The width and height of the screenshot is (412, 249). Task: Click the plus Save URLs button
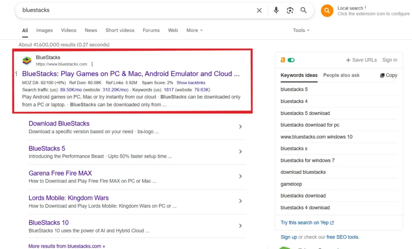pos(361,60)
